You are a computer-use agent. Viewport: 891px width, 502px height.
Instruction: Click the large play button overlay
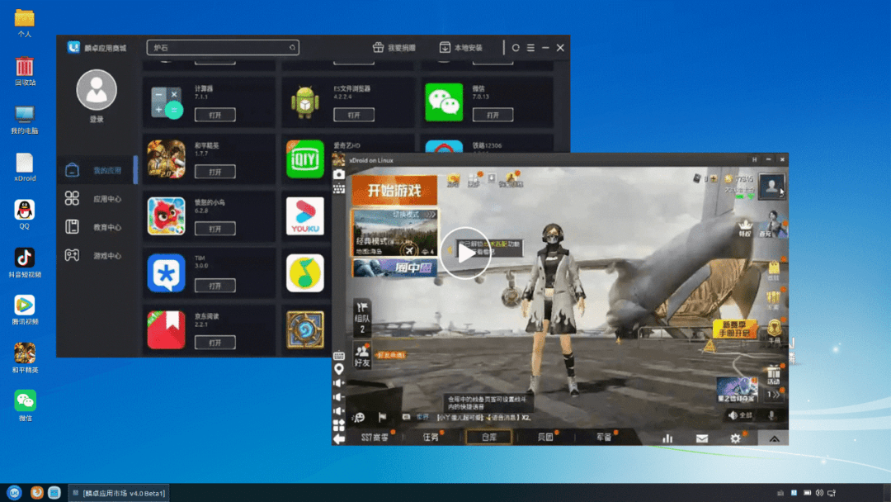click(465, 253)
